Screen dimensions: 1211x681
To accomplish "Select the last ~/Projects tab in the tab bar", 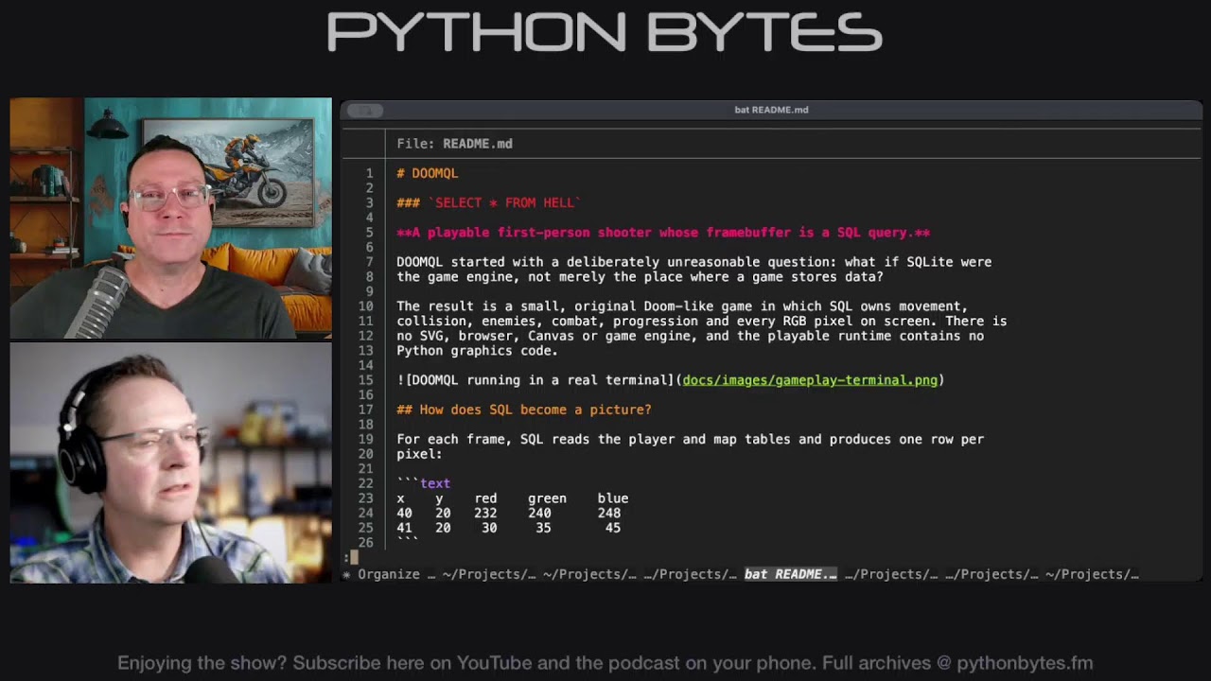I will tap(1092, 574).
